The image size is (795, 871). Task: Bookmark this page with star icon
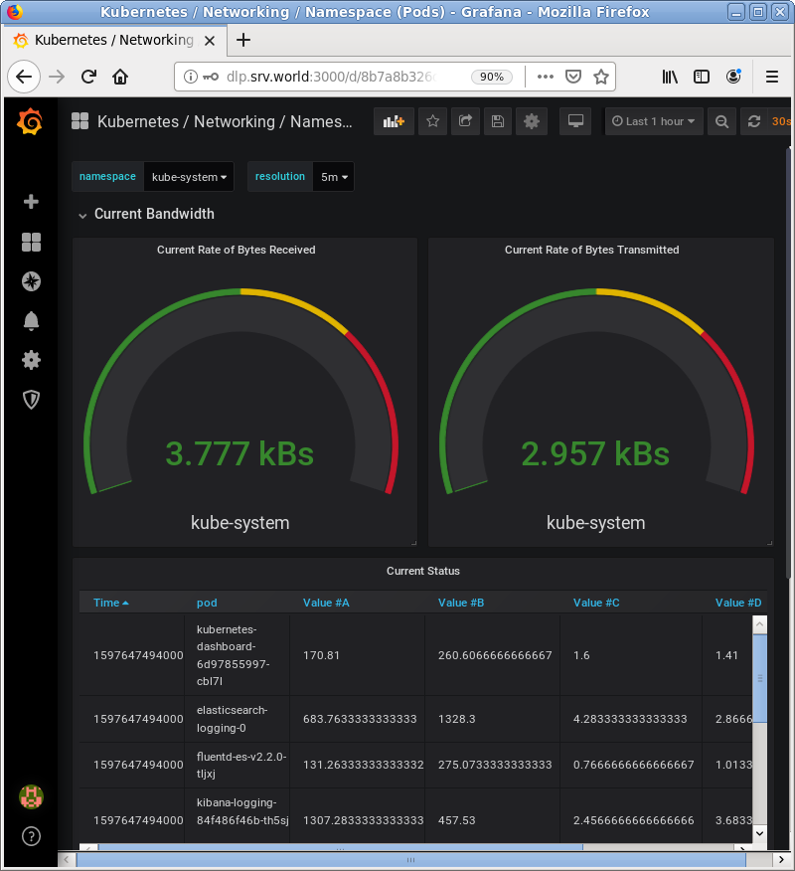600,77
